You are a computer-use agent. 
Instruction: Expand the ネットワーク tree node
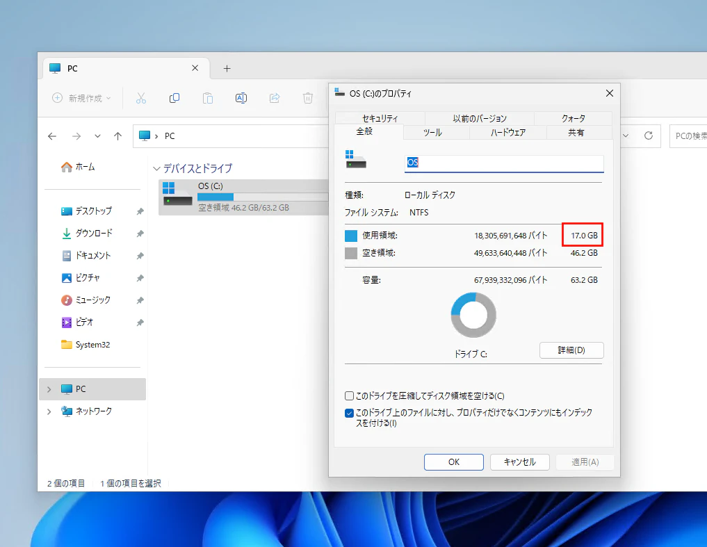49,411
